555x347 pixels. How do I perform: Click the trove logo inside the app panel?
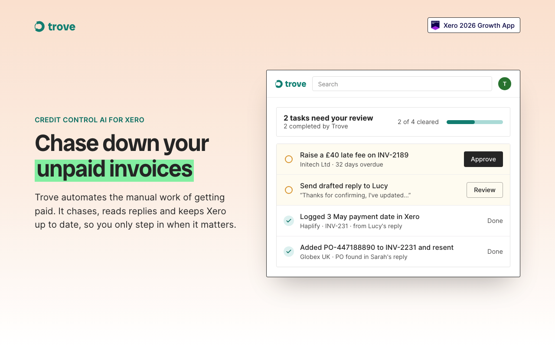tap(291, 84)
